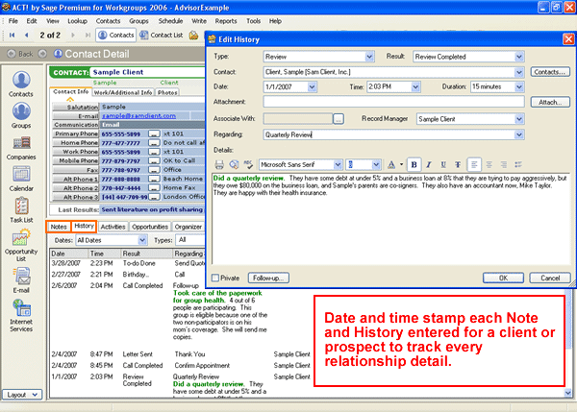Open Contacts in the left sidebar
This screenshot has width=577, height=412.
pos(21,85)
